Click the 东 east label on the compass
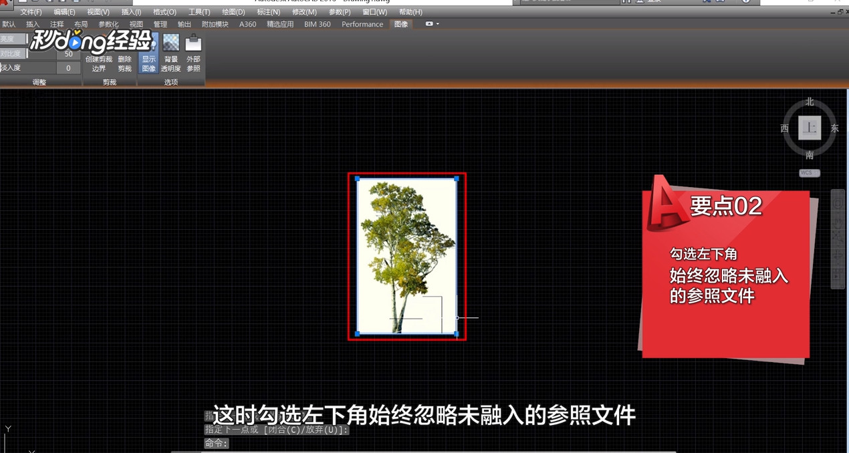This screenshot has height=453, width=849. tap(834, 128)
